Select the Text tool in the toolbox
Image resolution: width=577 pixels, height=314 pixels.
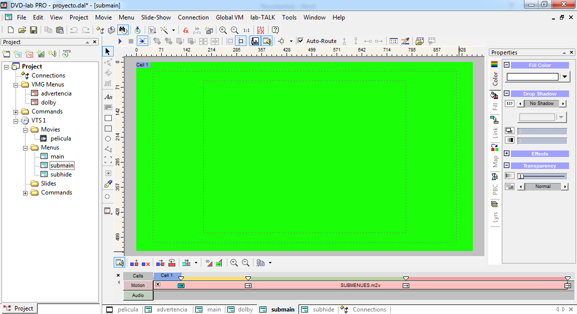pos(108,97)
